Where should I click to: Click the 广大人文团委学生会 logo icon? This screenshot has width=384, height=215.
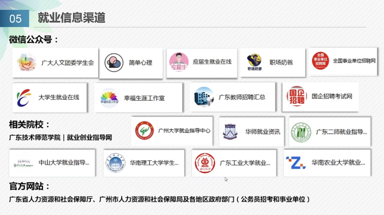(26, 63)
